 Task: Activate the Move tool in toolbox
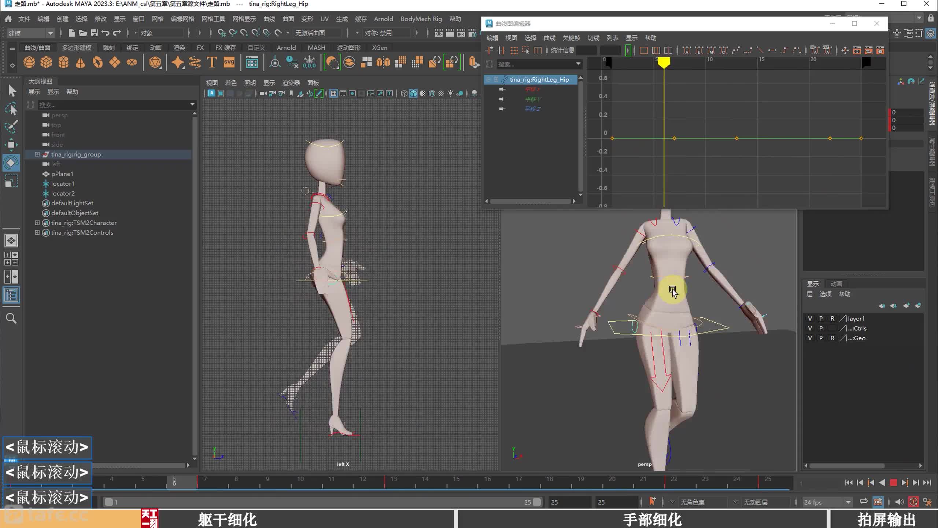[11, 145]
